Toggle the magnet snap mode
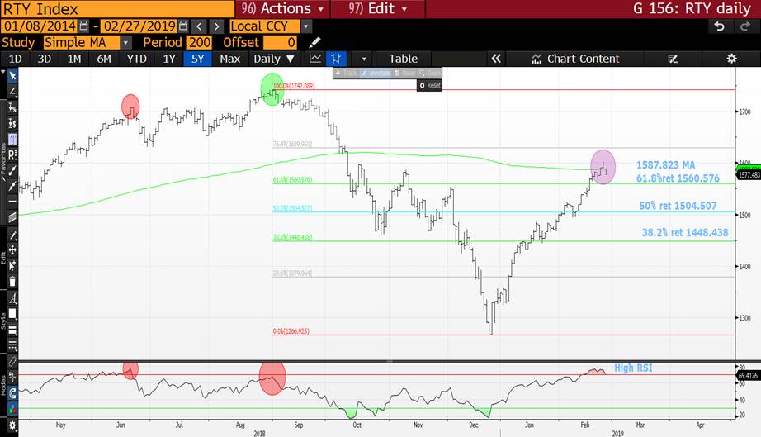The image size is (761, 437). pos(12,393)
